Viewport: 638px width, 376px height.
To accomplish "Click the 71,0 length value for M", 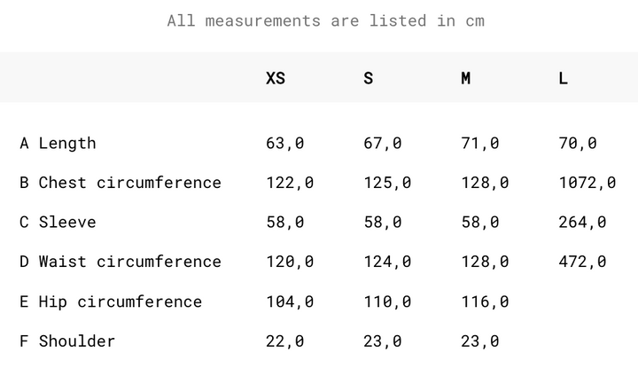I will (x=480, y=143).
